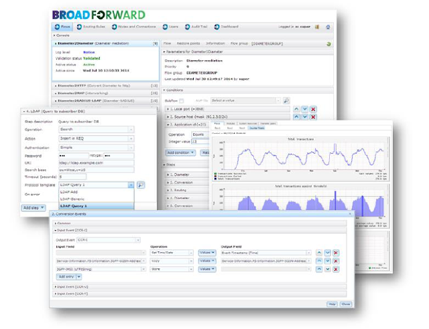This screenshot has height=329, width=429.
Task: Collapse the Steps section
Action: (x=186, y=164)
